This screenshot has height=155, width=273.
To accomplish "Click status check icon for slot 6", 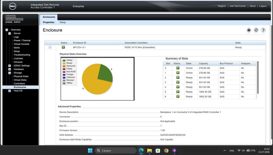I will tap(178, 96).
